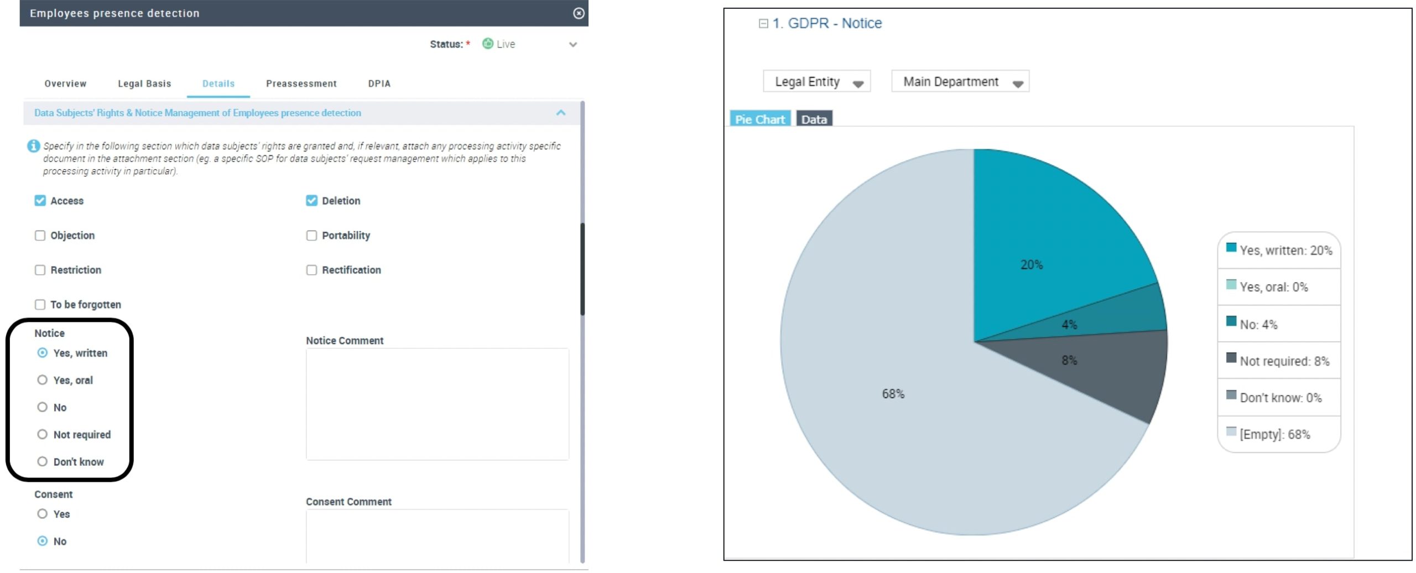1416x573 pixels.
Task: Click the 'Yes, written' legend color swatch
Action: tap(1231, 248)
